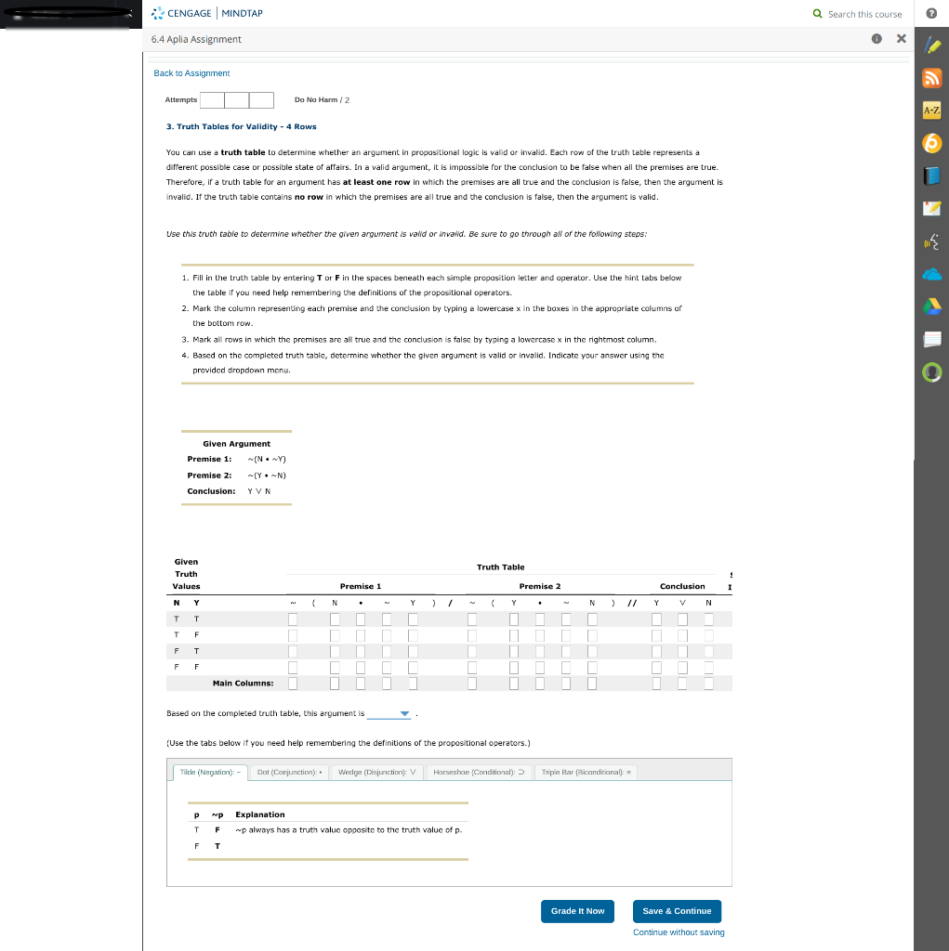This screenshot has width=949, height=951.
Task: Click the Help question mark icon
Action: point(932,12)
